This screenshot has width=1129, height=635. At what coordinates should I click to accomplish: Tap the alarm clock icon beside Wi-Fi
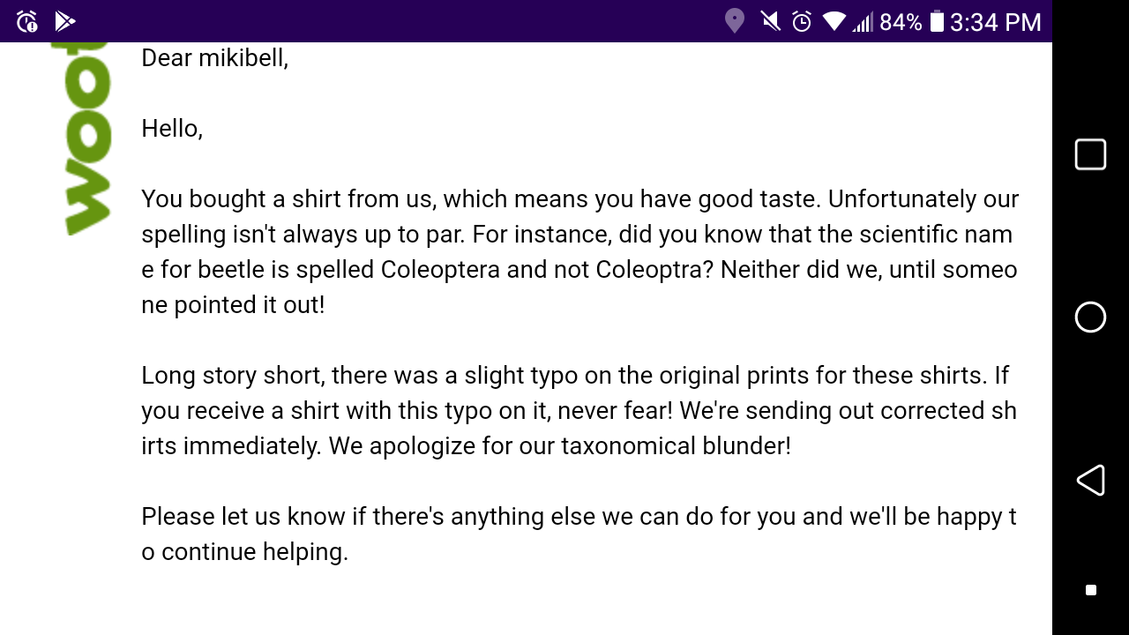801,21
